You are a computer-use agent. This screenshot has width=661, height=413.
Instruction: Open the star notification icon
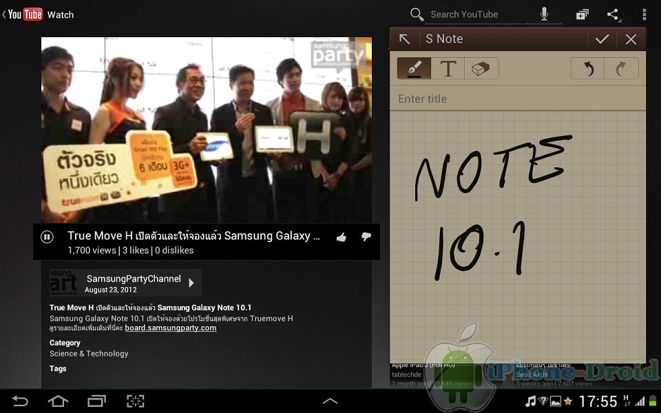(x=568, y=401)
